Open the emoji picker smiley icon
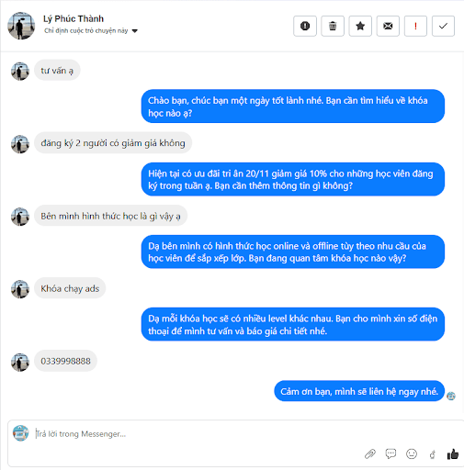The width and height of the screenshot is (464, 470). [412, 453]
